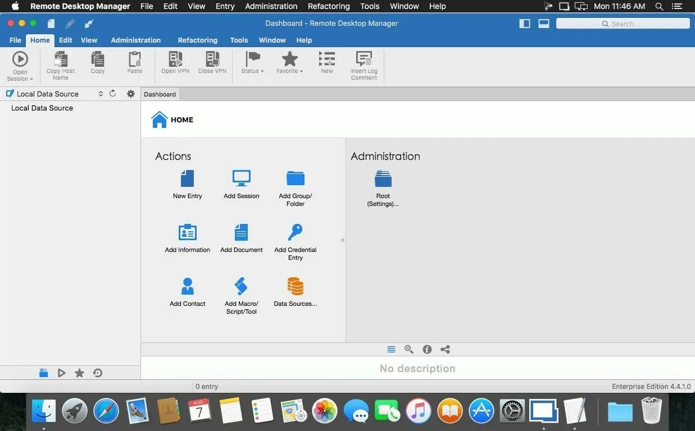Click the list view icon above the description
Viewport: 695px width, 431px height.
[391, 349]
